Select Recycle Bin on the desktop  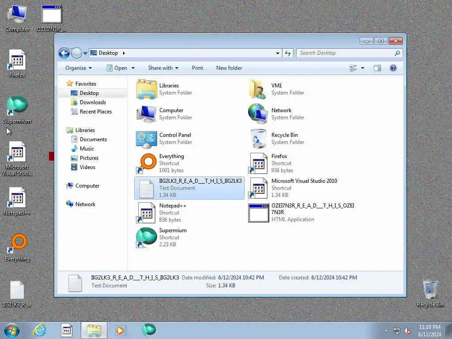430,293
